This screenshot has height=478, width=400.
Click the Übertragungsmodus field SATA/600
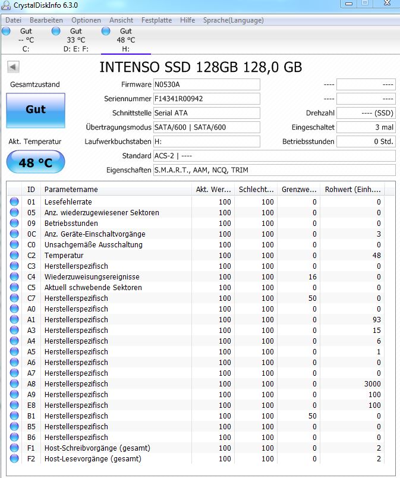pyautogui.click(x=207, y=127)
